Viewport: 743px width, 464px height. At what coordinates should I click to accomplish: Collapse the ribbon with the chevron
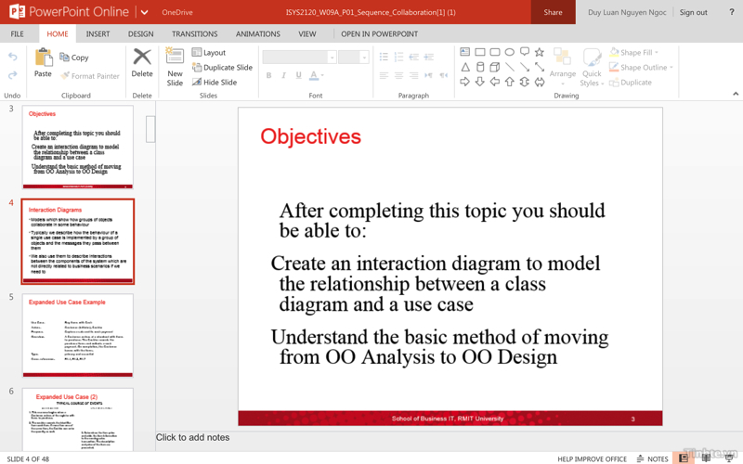pos(735,94)
